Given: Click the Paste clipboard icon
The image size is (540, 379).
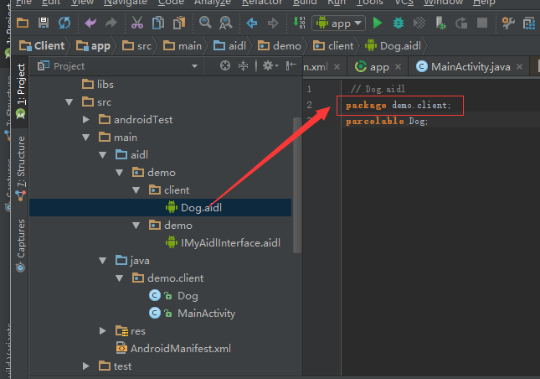Looking at the screenshot, I should (x=179, y=23).
